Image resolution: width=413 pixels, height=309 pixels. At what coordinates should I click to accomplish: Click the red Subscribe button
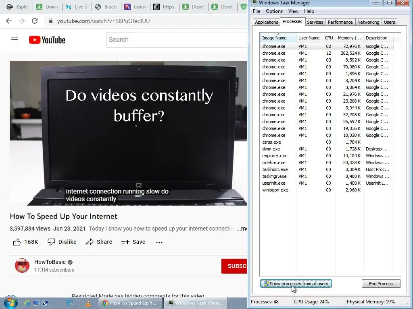(234, 266)
